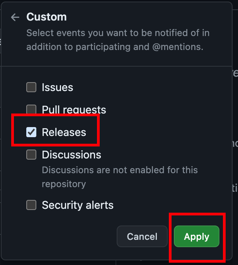Uncheck the Releases checkbox
The image size is (238, 265).
point(31,132)
